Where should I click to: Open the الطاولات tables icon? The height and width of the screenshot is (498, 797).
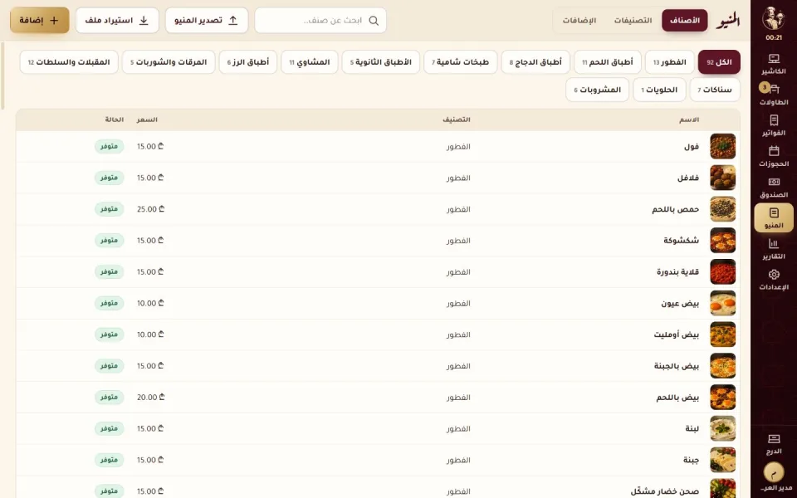coord(774,95)
